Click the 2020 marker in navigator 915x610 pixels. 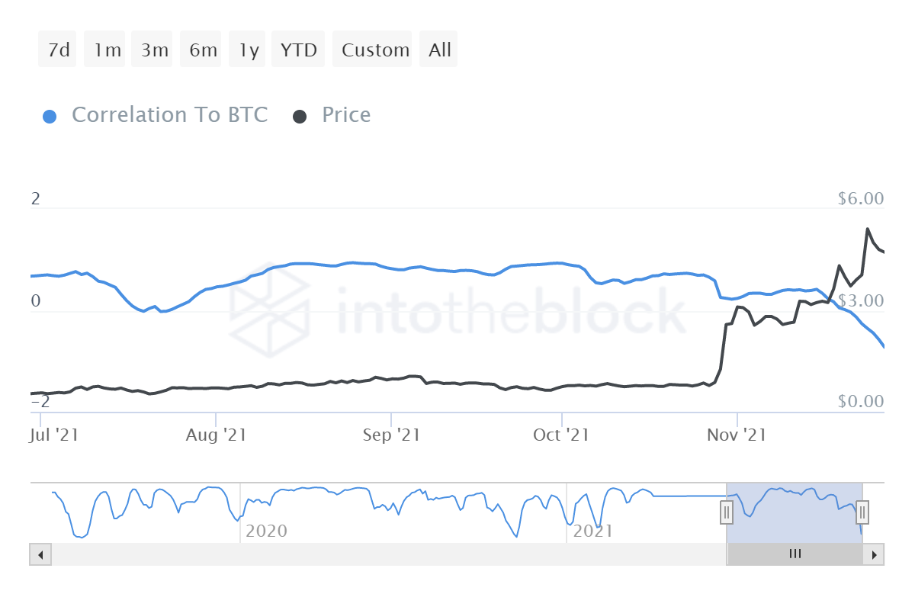tap(267, 530)
